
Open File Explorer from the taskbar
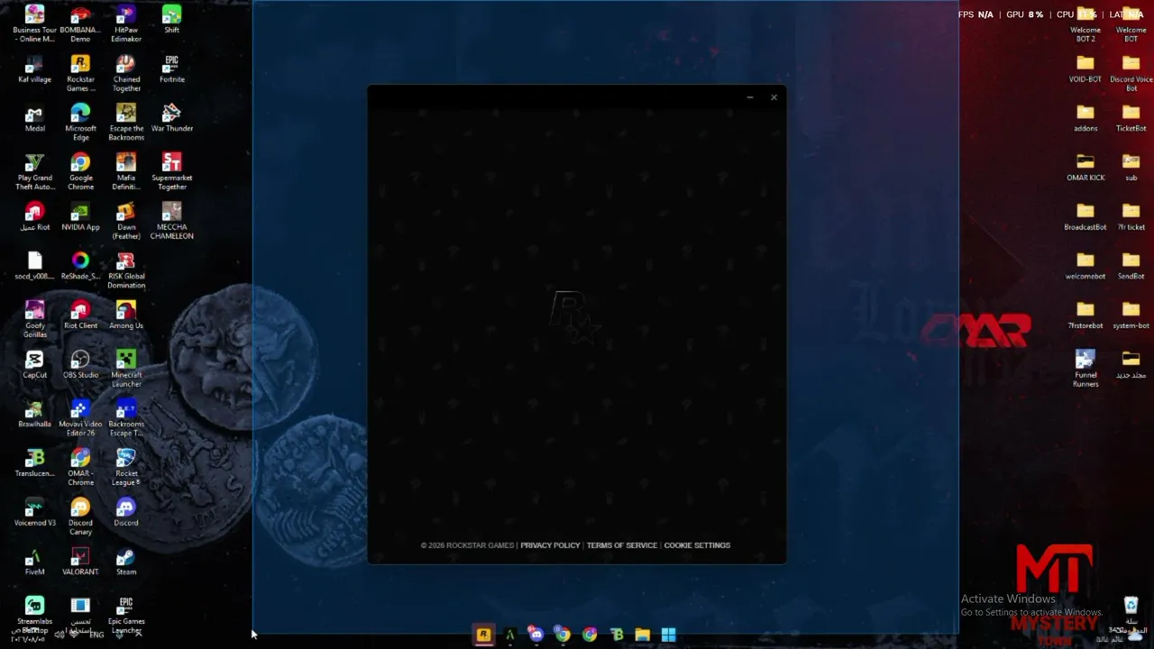click(642, 635)
